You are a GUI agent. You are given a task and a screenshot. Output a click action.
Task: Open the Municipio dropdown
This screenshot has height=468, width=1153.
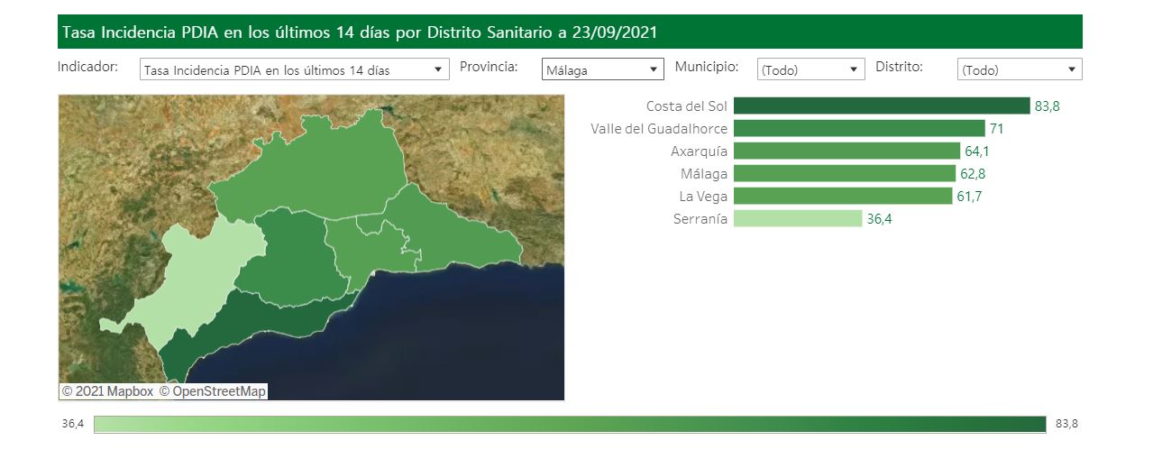810,69
